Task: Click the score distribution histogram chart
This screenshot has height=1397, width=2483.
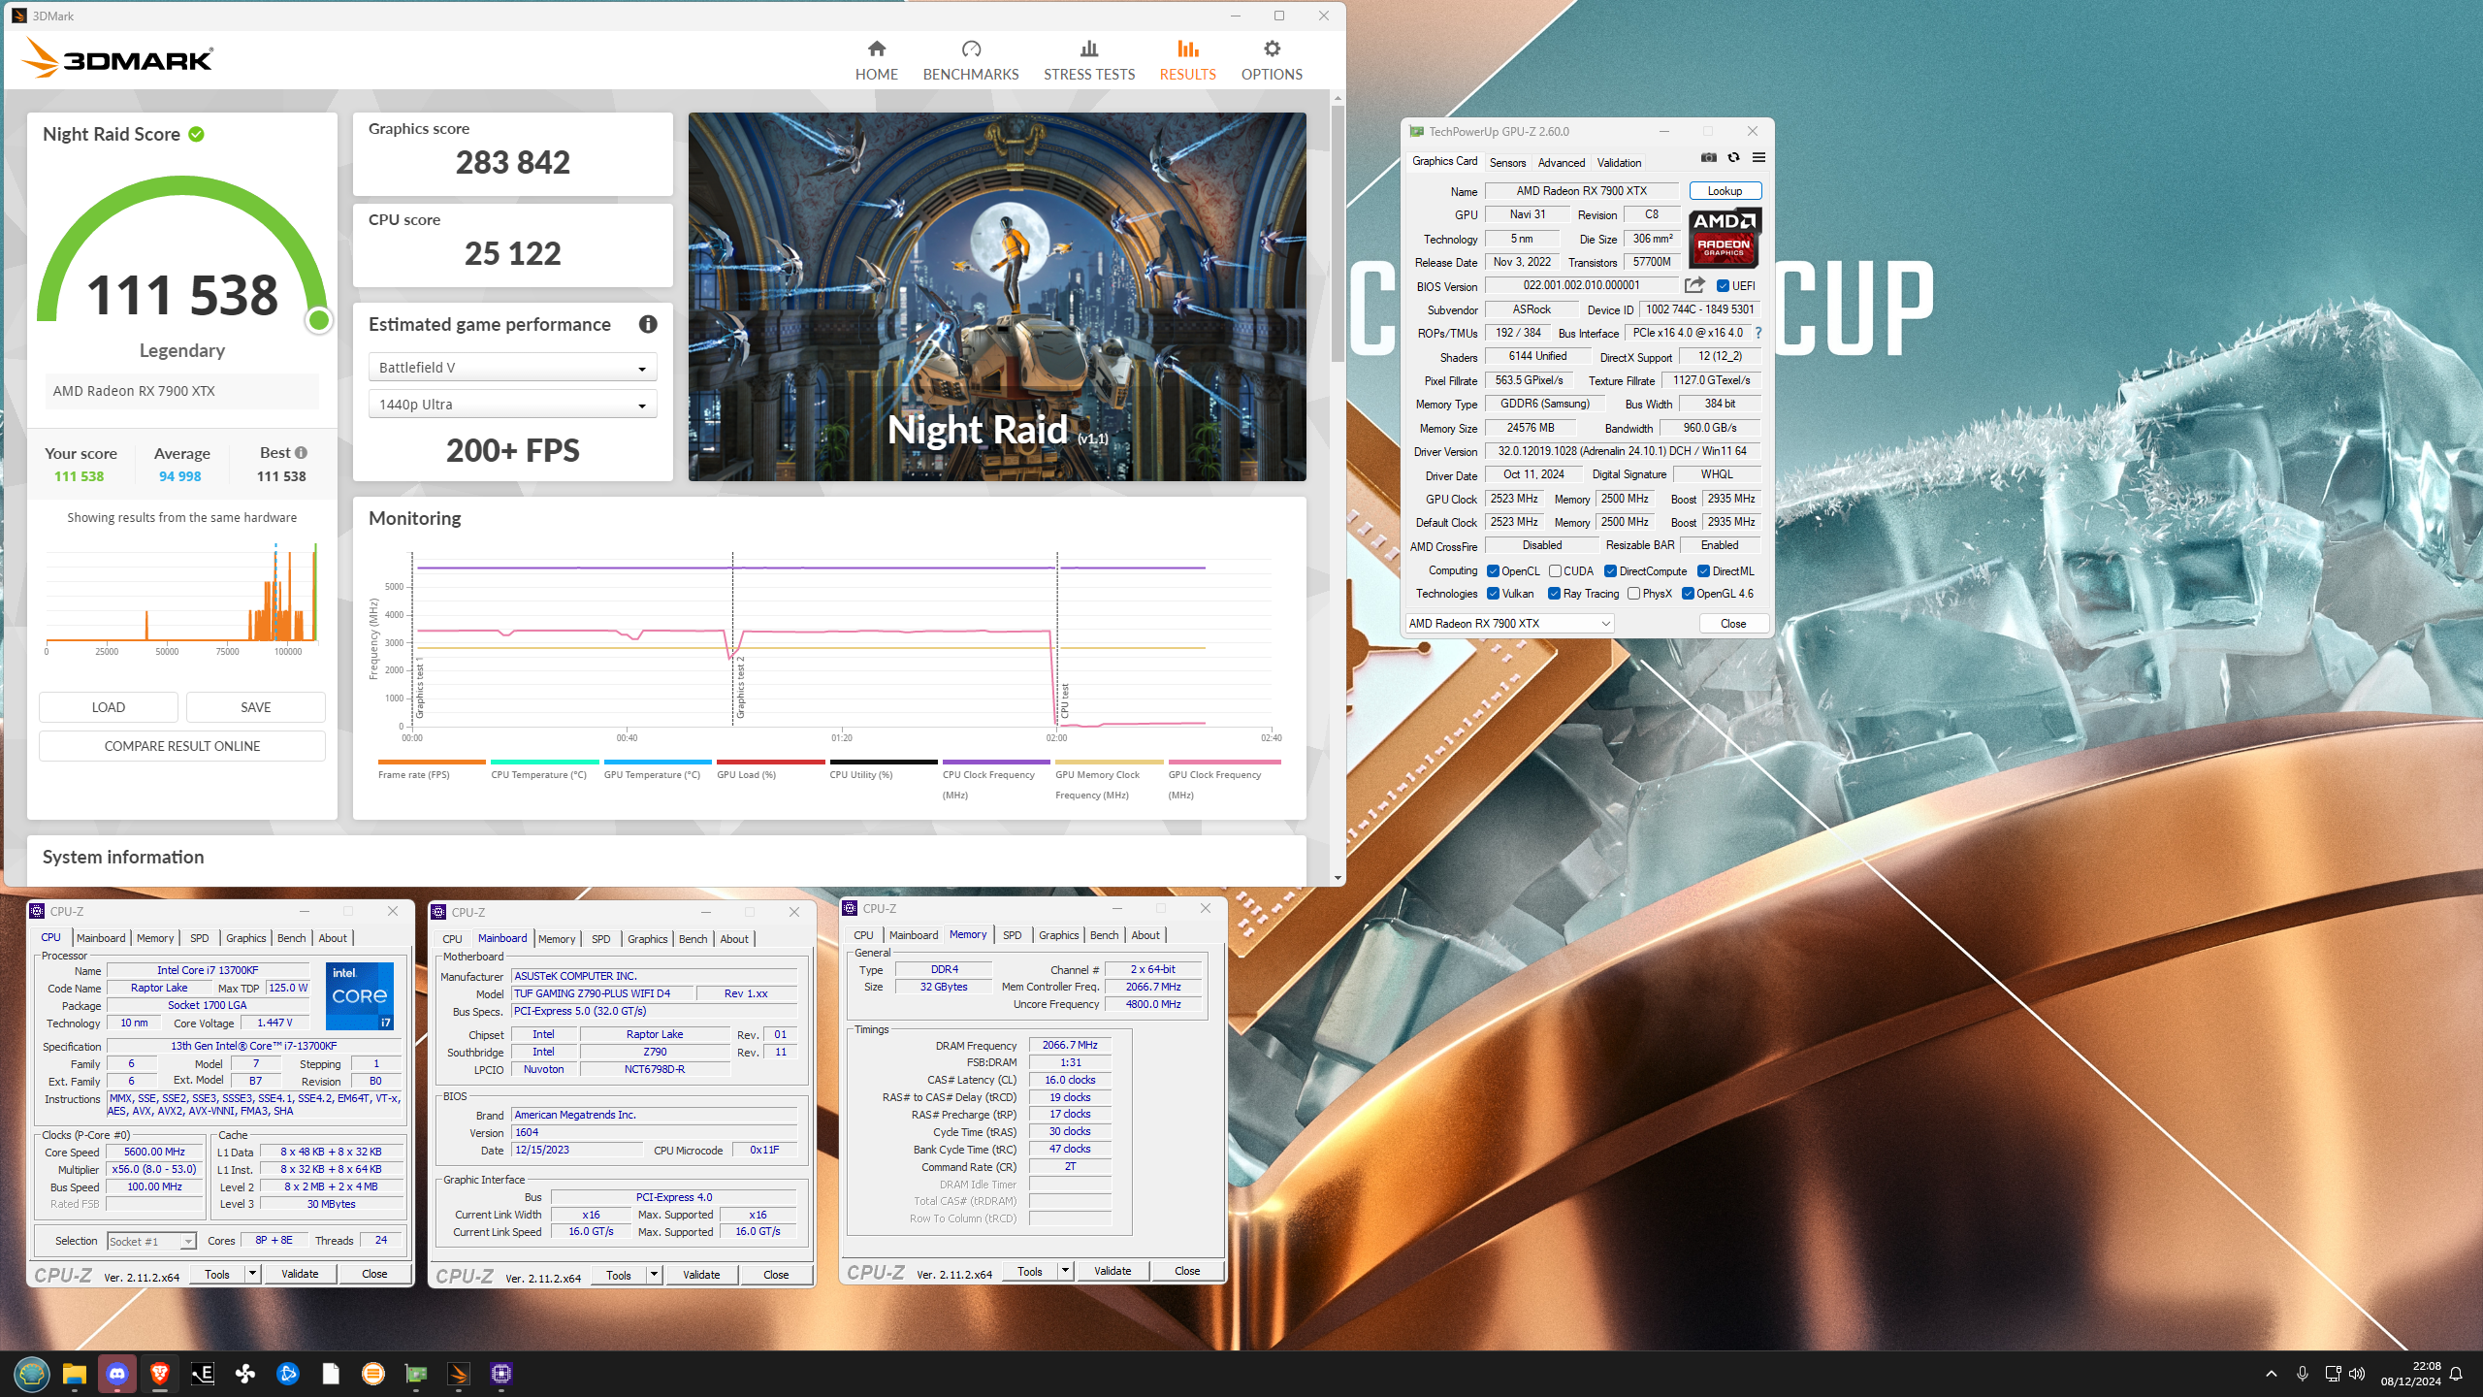Action: pyautogui.click(x=182, y=599)
